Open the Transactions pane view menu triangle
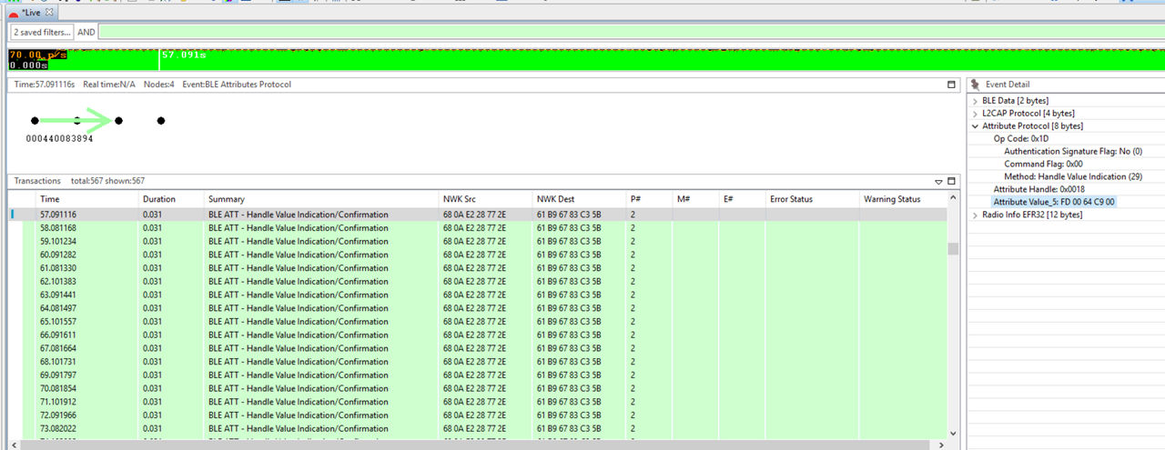The image size is (1165, 450). (939, 182)
